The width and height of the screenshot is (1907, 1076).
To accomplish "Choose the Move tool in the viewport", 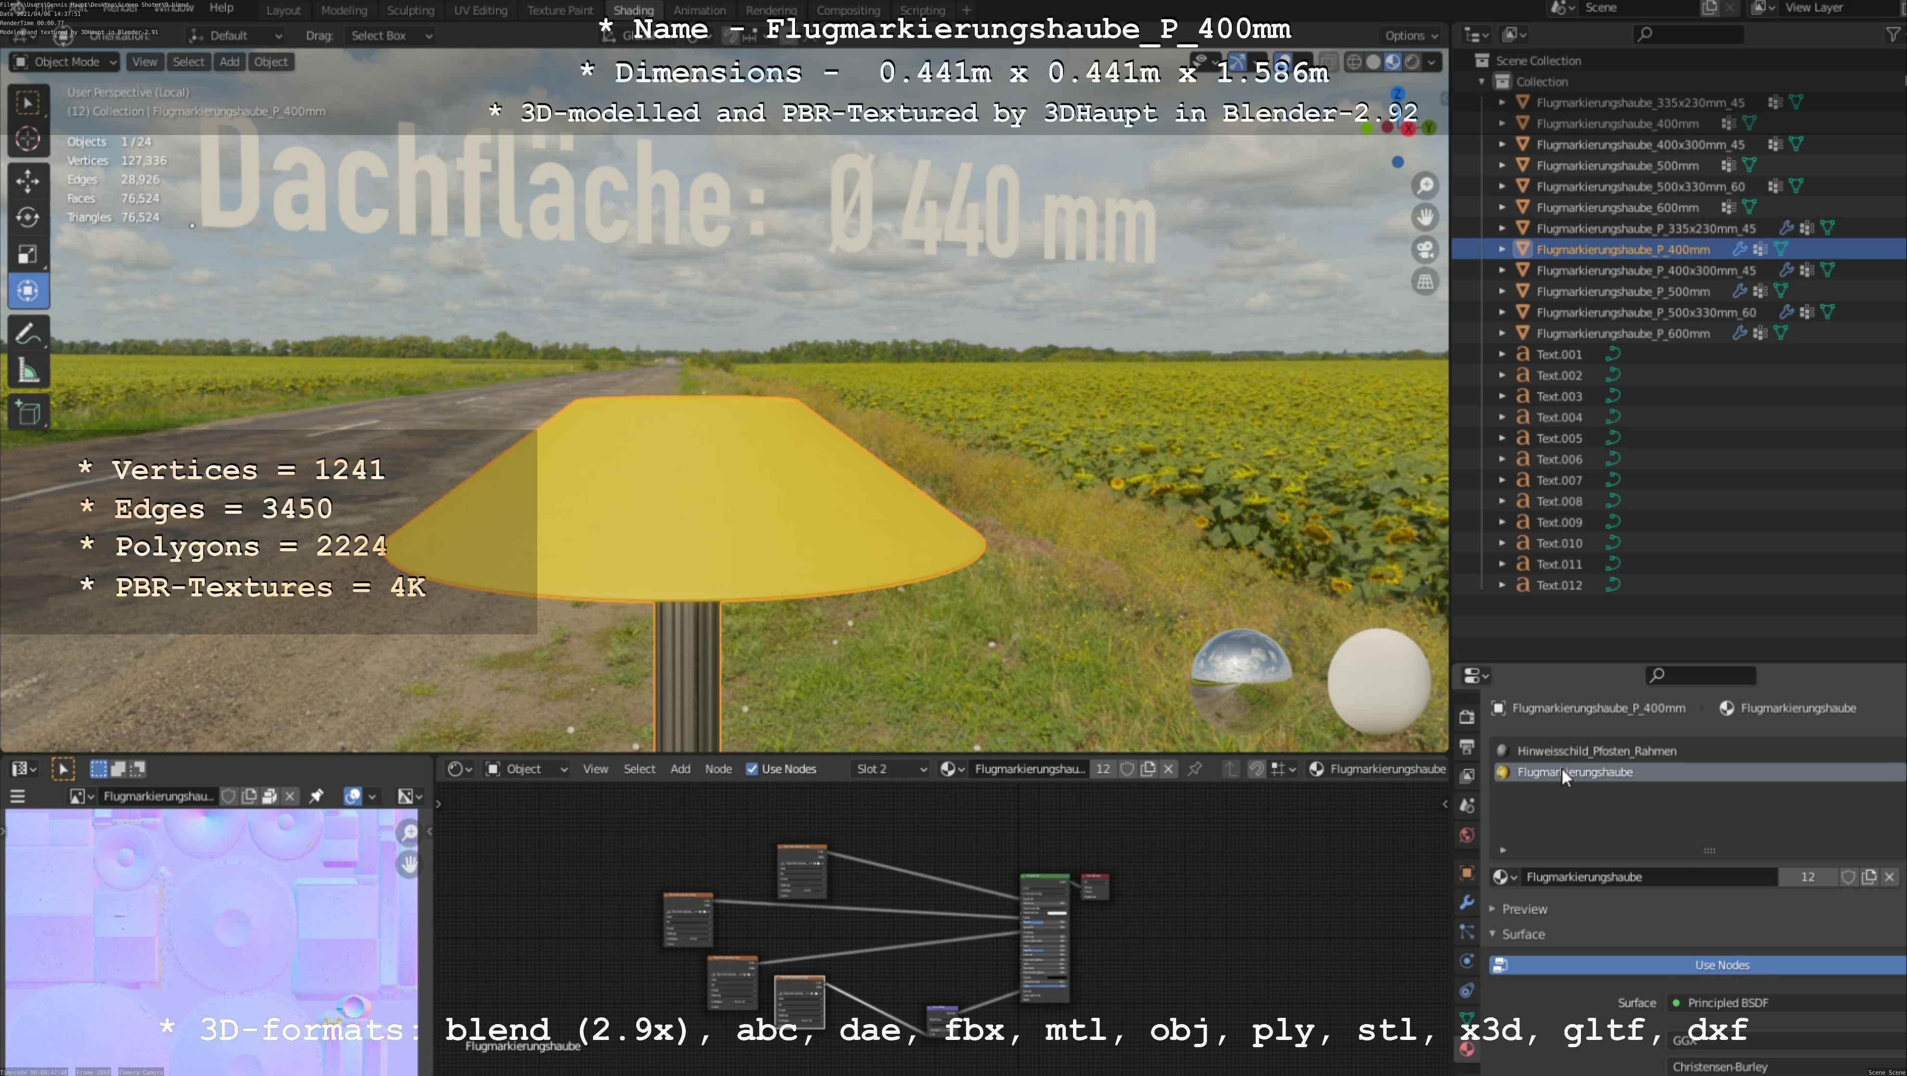I will (x=28, y=181).
